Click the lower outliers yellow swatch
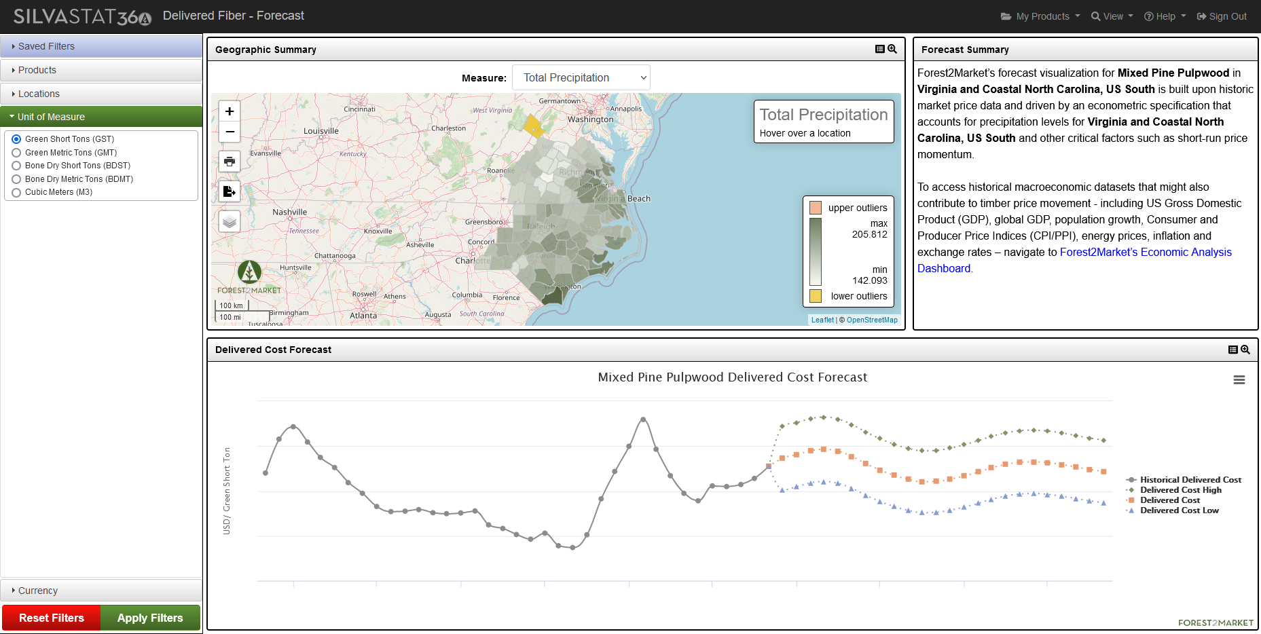 (x=816, y=296)
